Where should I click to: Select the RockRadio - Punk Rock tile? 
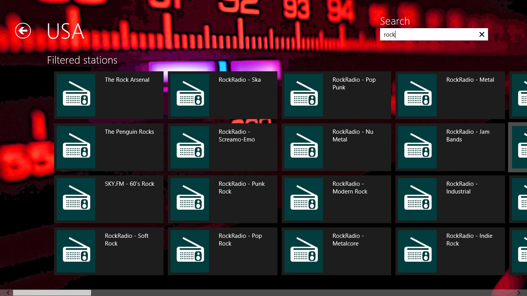pos(223,199)
